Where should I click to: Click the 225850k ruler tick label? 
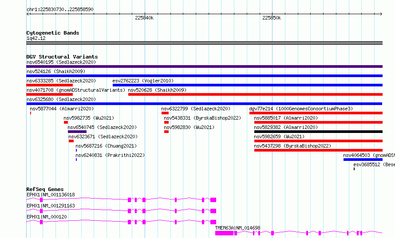coord(272,18)
